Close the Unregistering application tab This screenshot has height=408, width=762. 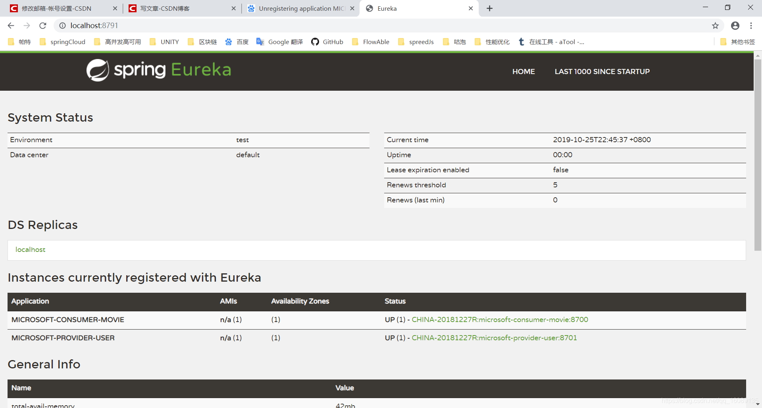(352, 8)
